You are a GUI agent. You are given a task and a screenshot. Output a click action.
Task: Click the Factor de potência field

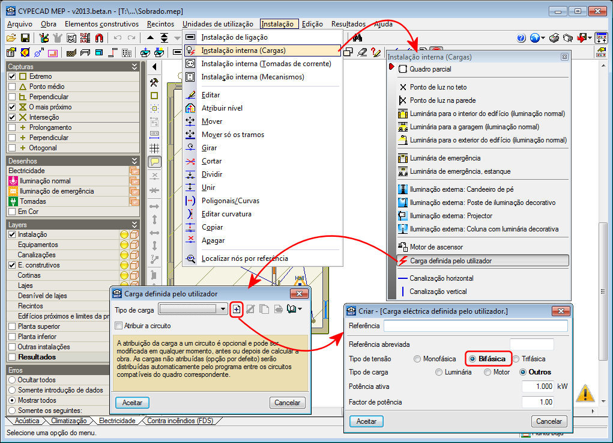point(538,402)
